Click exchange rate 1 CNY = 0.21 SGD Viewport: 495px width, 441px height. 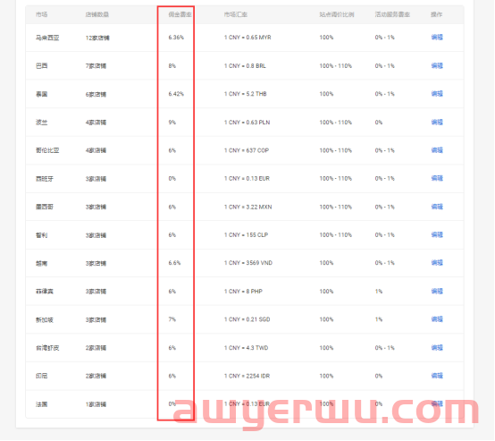247,319
